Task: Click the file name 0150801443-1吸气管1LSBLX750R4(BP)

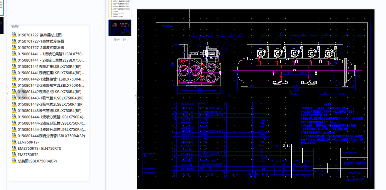Action: (x=51, y=98)
